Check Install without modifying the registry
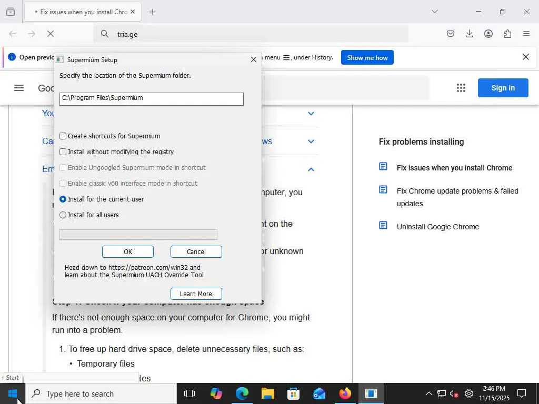Screen dimensions: 539x404 click(116, 152)
